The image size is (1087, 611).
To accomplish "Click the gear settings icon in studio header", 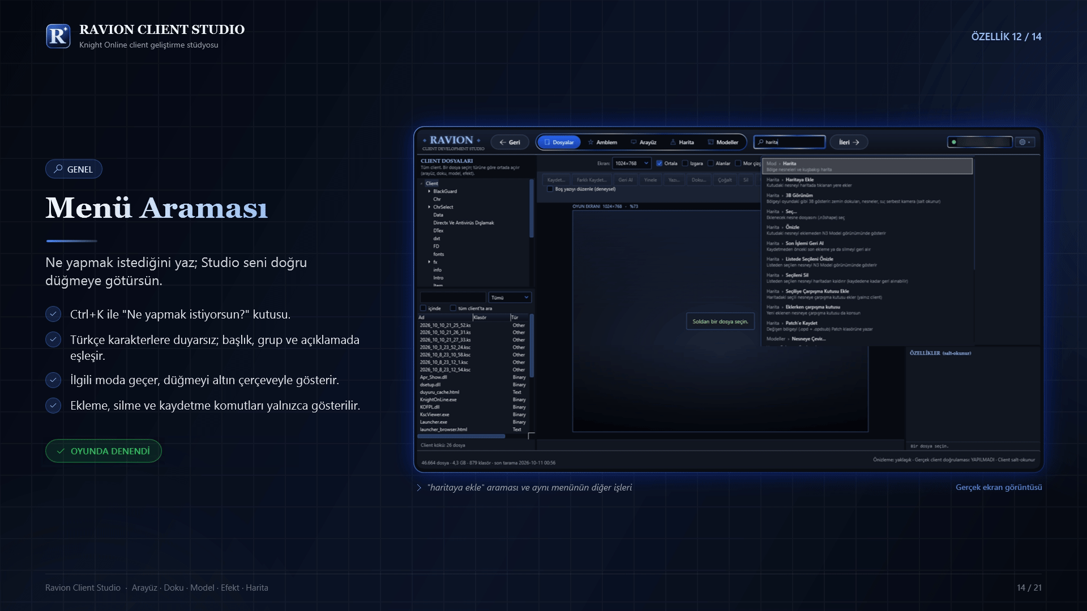I will (x=1022, y=142).
